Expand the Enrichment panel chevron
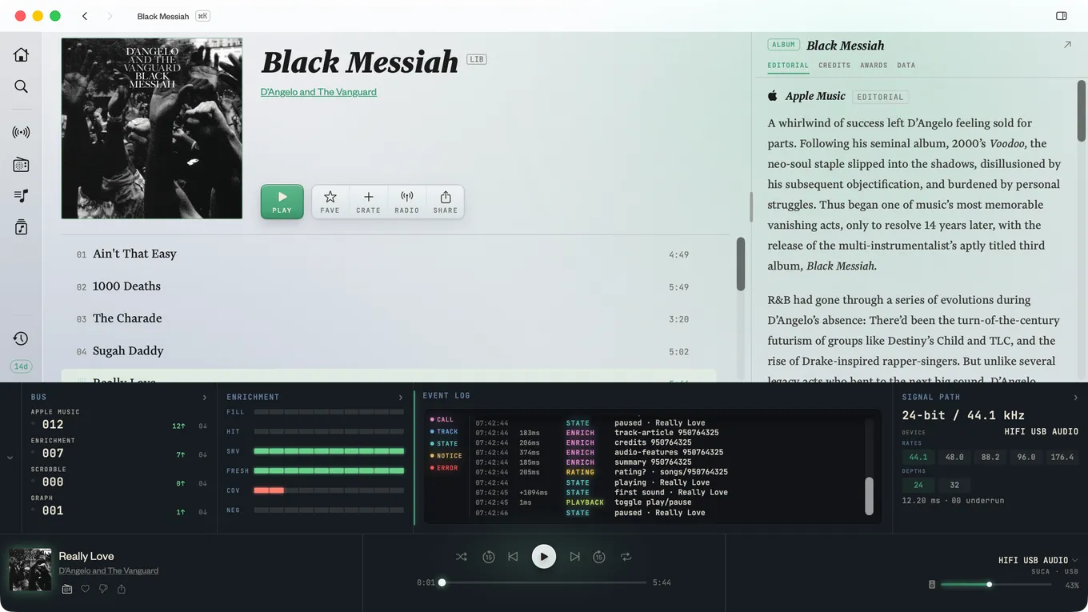 point(401,398)
